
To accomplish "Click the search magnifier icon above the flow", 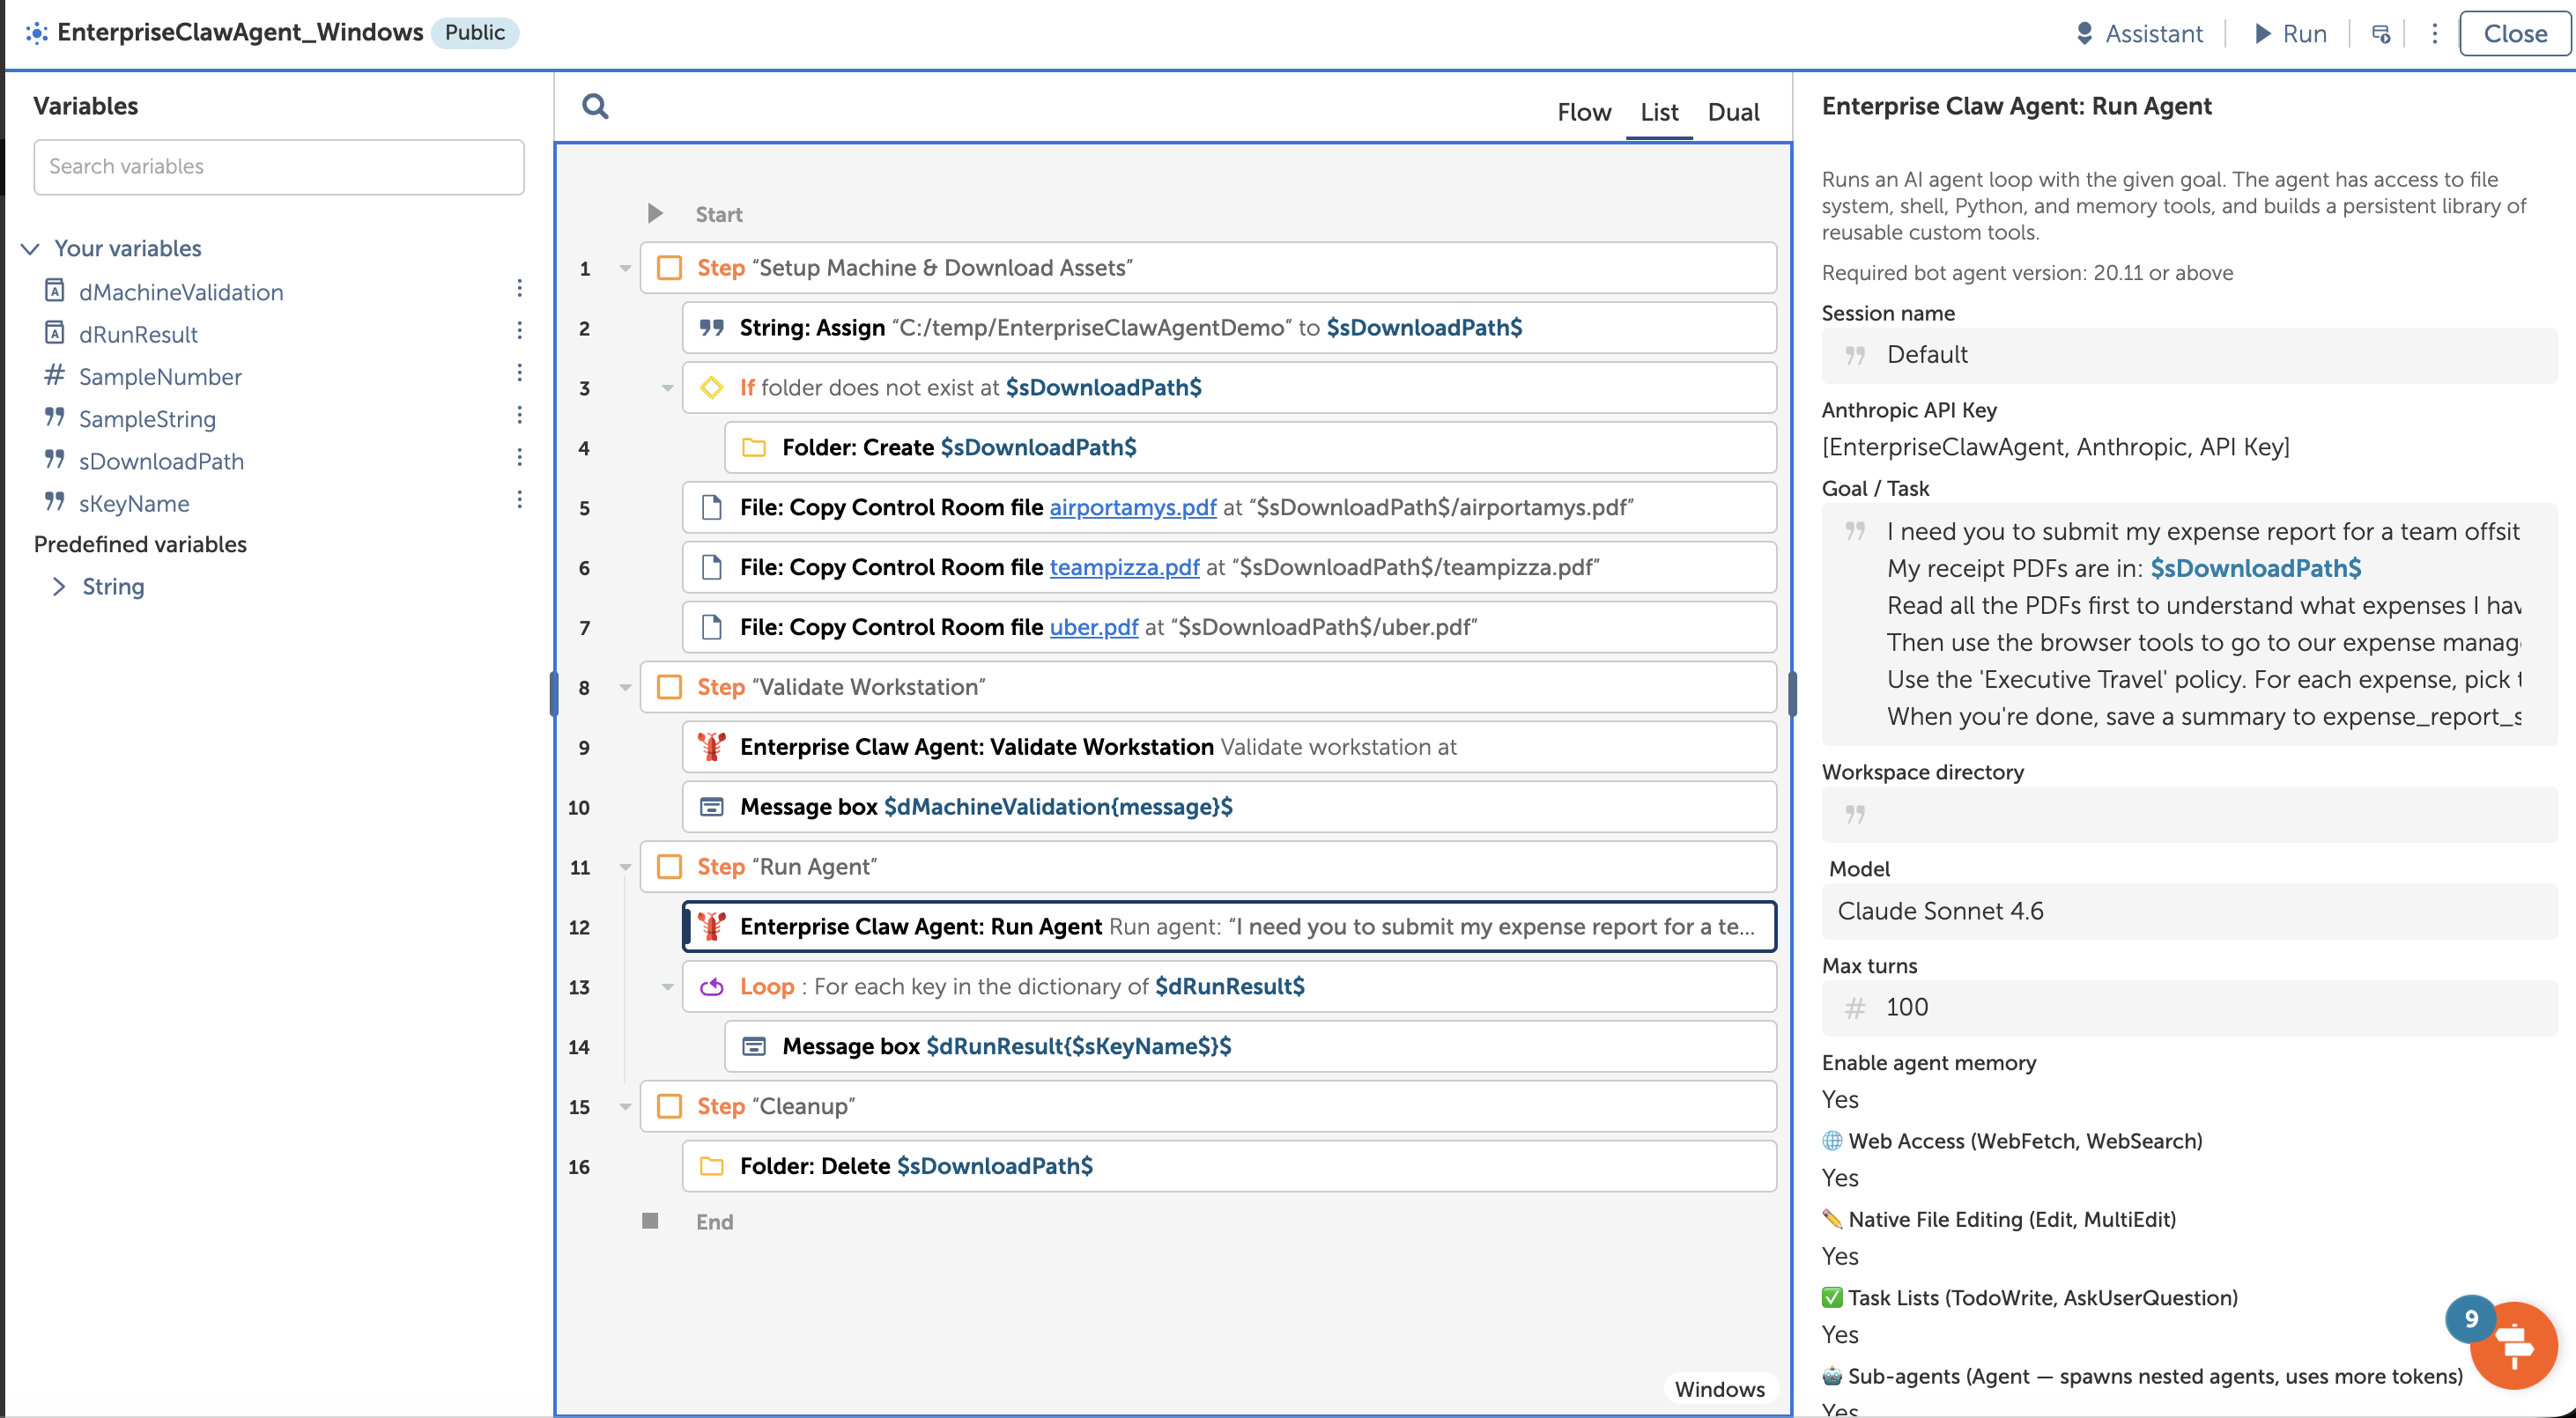I will (x=595, y=106).
